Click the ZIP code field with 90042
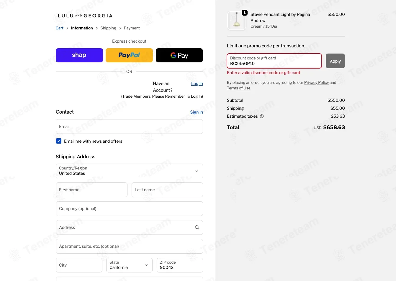The width and height of the screenshot is (396, 281). point(180,265)
